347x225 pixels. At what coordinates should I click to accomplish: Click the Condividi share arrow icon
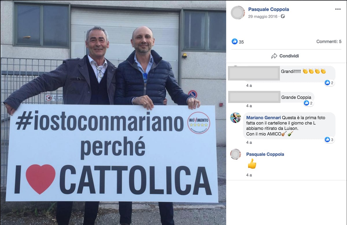[x=274, y=56]
